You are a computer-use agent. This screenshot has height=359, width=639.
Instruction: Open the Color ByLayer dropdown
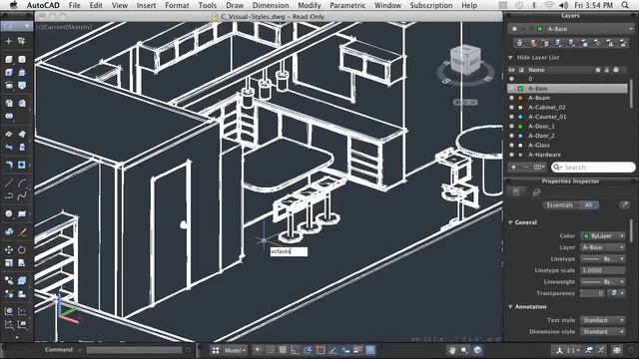point(603,236)
